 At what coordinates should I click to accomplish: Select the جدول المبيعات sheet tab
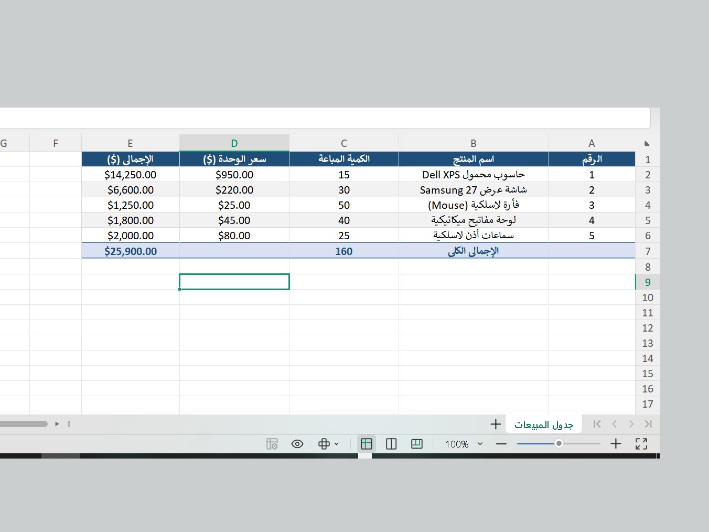coord(544,424)
